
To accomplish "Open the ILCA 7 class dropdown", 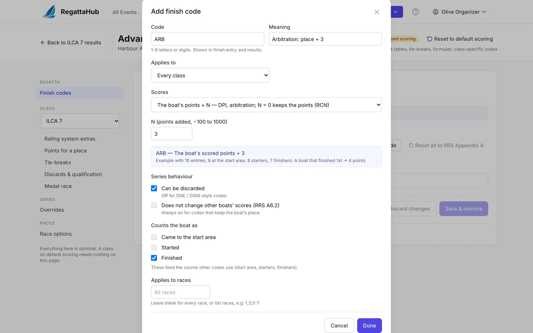I will click(x=80, y=121).
